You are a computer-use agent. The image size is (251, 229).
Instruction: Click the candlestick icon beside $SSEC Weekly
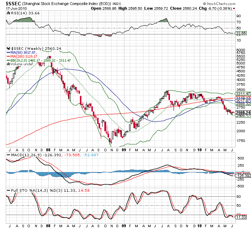point(8,48)
